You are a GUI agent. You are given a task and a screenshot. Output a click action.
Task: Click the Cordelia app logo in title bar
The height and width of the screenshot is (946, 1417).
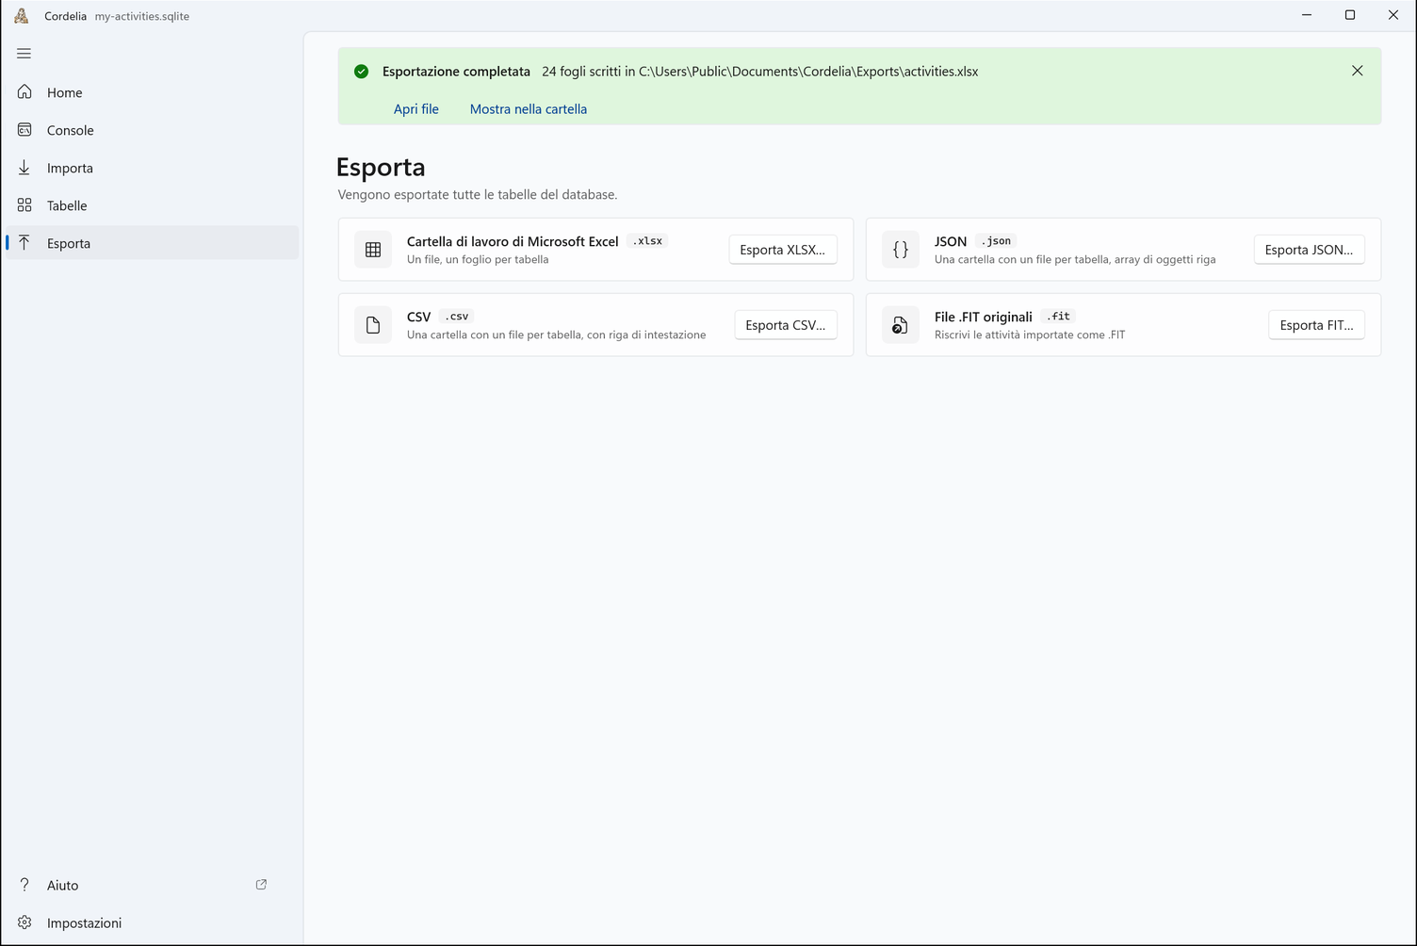[22, 15]
